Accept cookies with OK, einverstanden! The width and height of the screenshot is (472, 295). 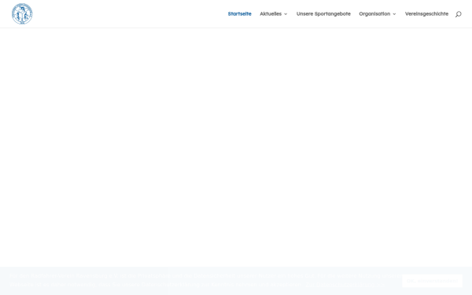click(432, 281)
